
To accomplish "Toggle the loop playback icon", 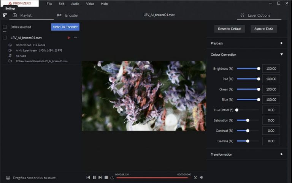I will [x=112, y=177].
